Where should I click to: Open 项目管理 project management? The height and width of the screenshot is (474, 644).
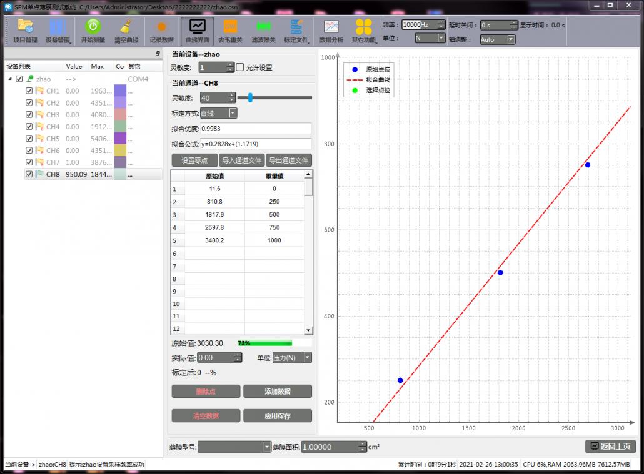point(25,31)
